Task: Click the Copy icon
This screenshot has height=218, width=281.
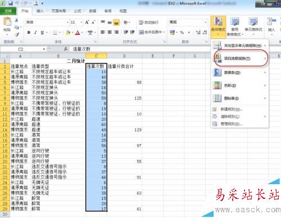Action: pyautogui.click(x=17, y=27)
